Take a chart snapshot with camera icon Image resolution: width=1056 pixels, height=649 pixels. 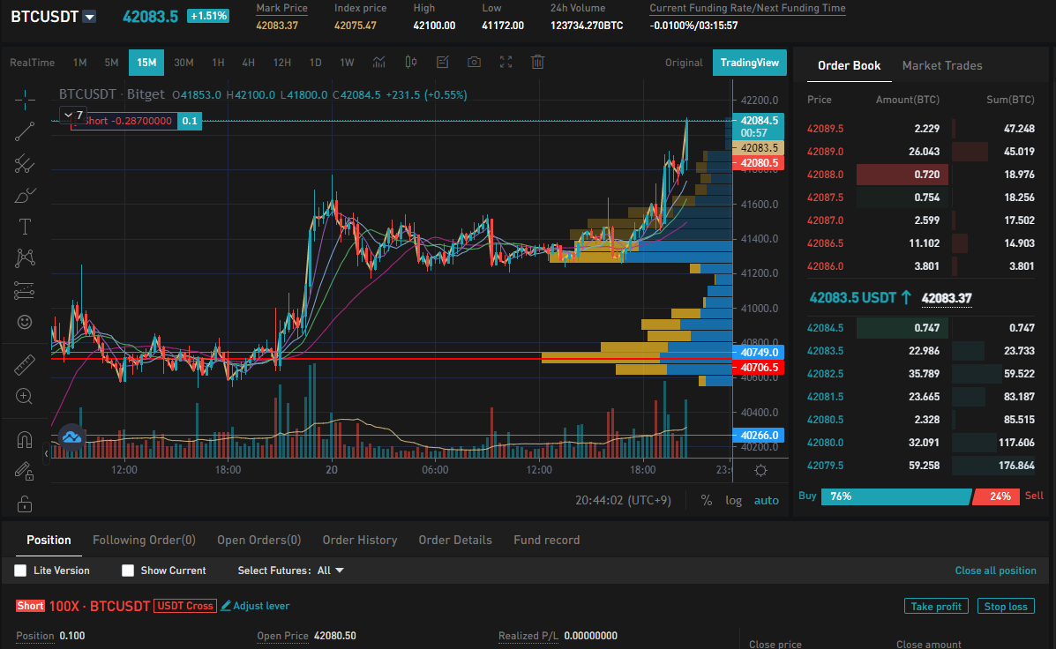(x=474, y=63)
